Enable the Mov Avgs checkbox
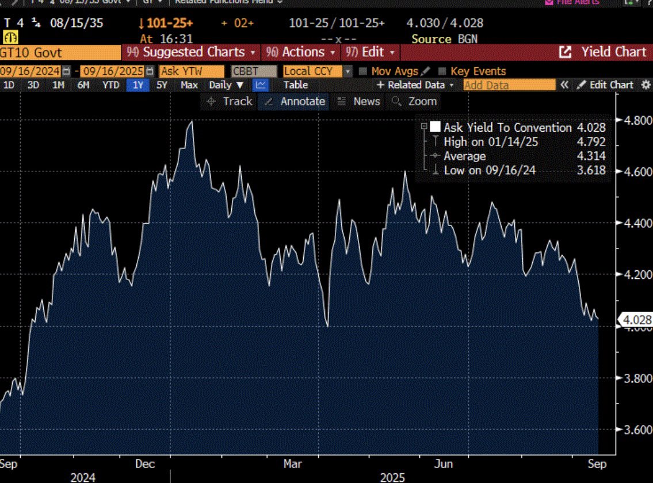The width and height of the screenshot is (653, 483). tap(363, 71)
